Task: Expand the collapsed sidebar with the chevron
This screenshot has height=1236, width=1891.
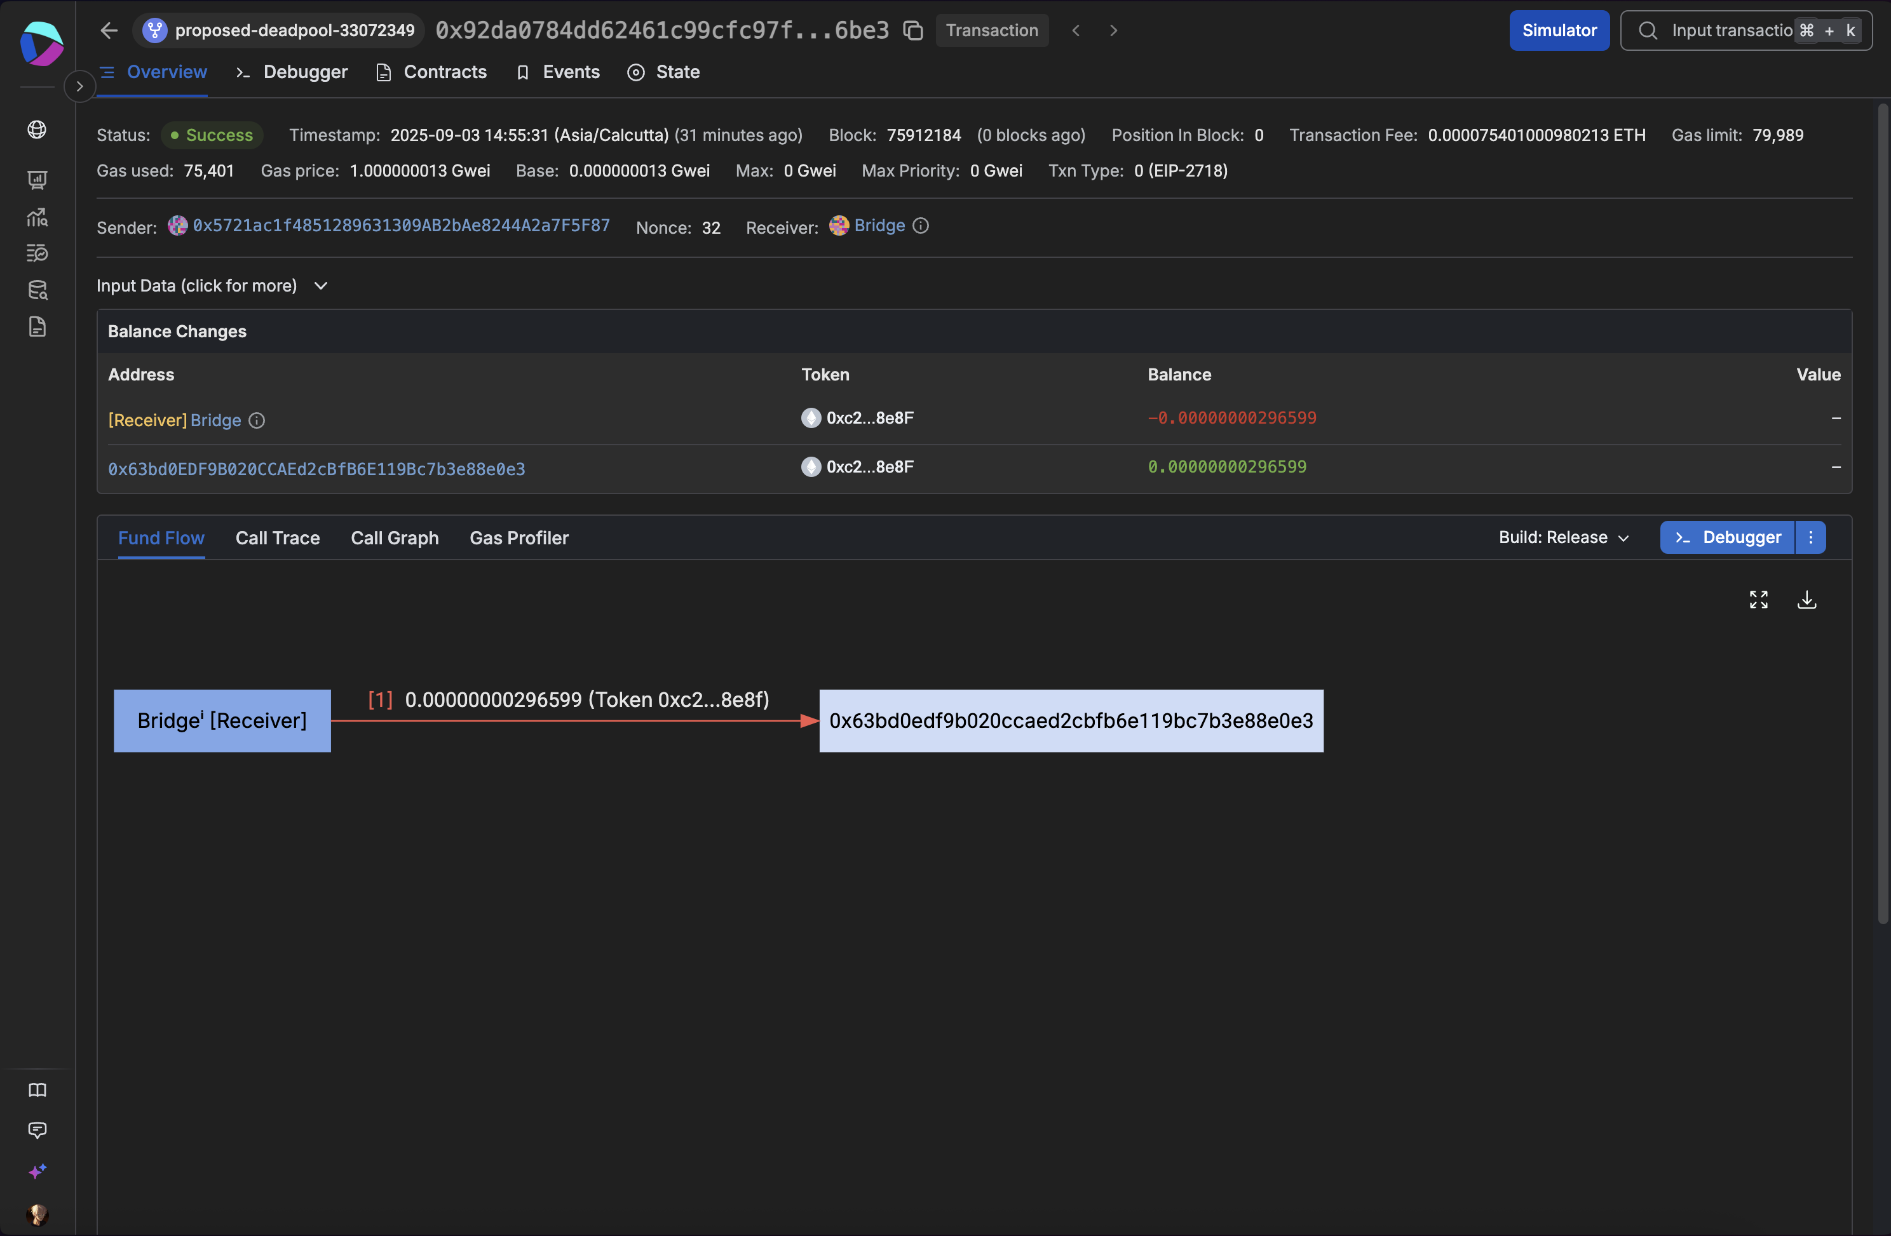Action: (79, 86)
